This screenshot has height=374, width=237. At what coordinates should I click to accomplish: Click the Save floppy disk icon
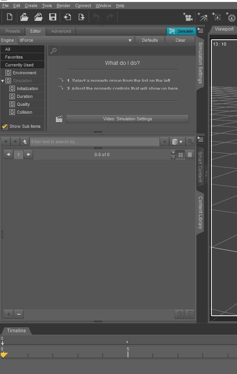point(52,17)
